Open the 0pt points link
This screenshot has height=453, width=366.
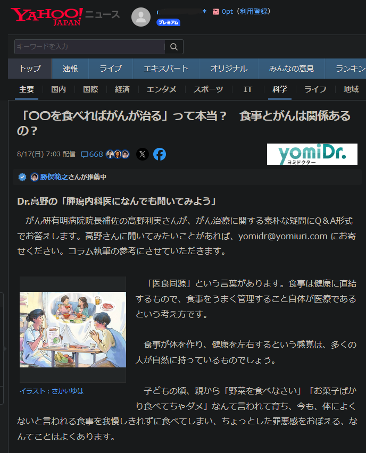(x=228, y=11)
